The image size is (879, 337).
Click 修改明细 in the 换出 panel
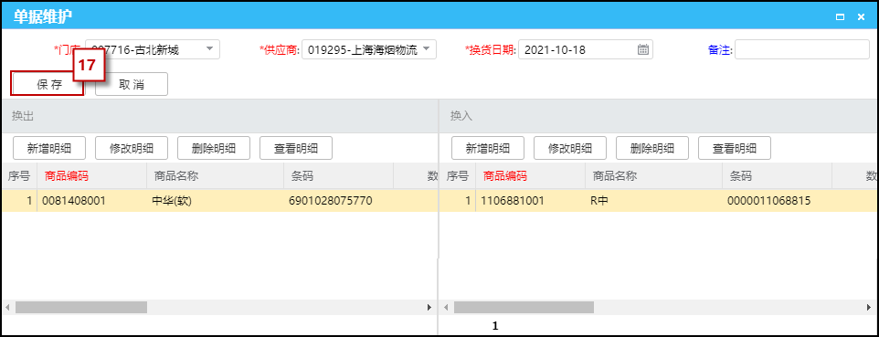click(x=132, y=148)
